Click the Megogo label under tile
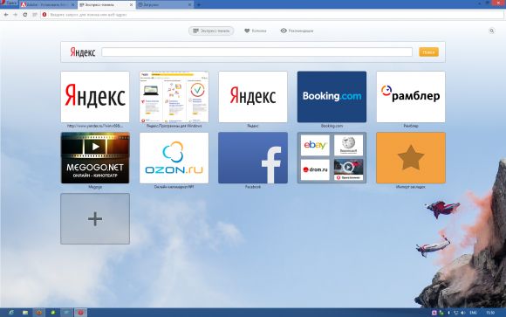506x317 pixels. click(95, 187)
